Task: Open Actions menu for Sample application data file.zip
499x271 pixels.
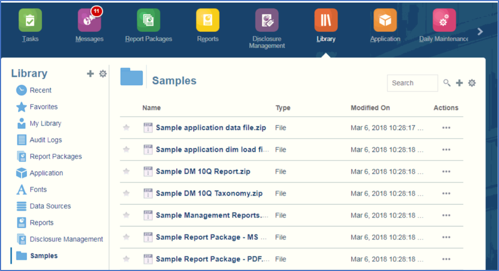Action: coord(446,128)
